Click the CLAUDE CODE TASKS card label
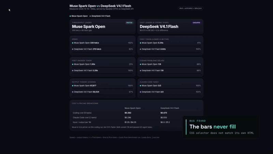273x154 pixels. tap(149, 82)
